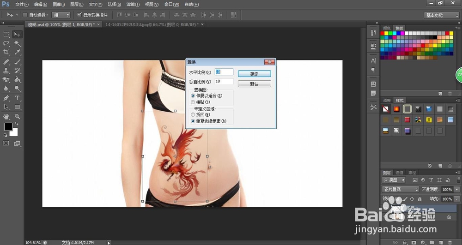This screenshot has width=462, height=245.
Task: Select the Rectangle shape tool
Action: [x=18, y=107]
